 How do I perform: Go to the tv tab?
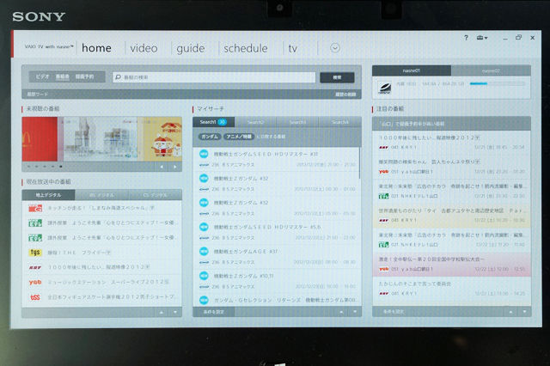[x=292, y=48]
